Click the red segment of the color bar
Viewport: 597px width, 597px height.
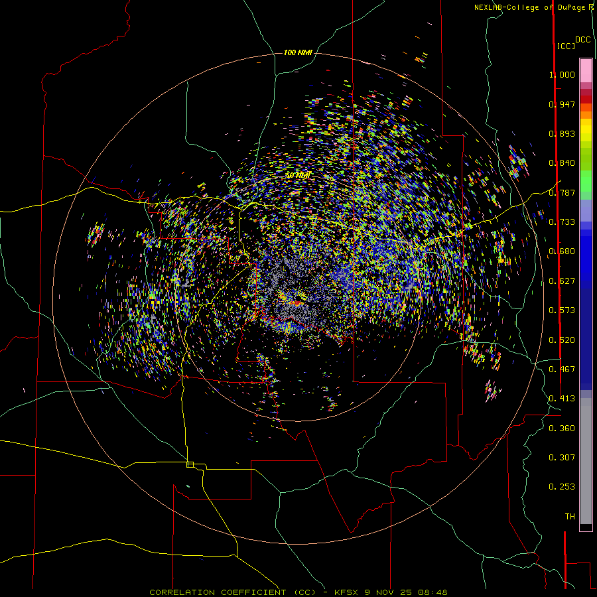586,99
